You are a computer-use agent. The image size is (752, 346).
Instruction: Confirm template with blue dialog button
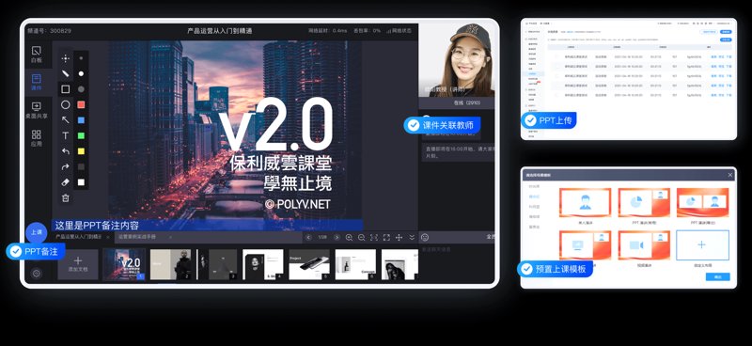[718, 277]
